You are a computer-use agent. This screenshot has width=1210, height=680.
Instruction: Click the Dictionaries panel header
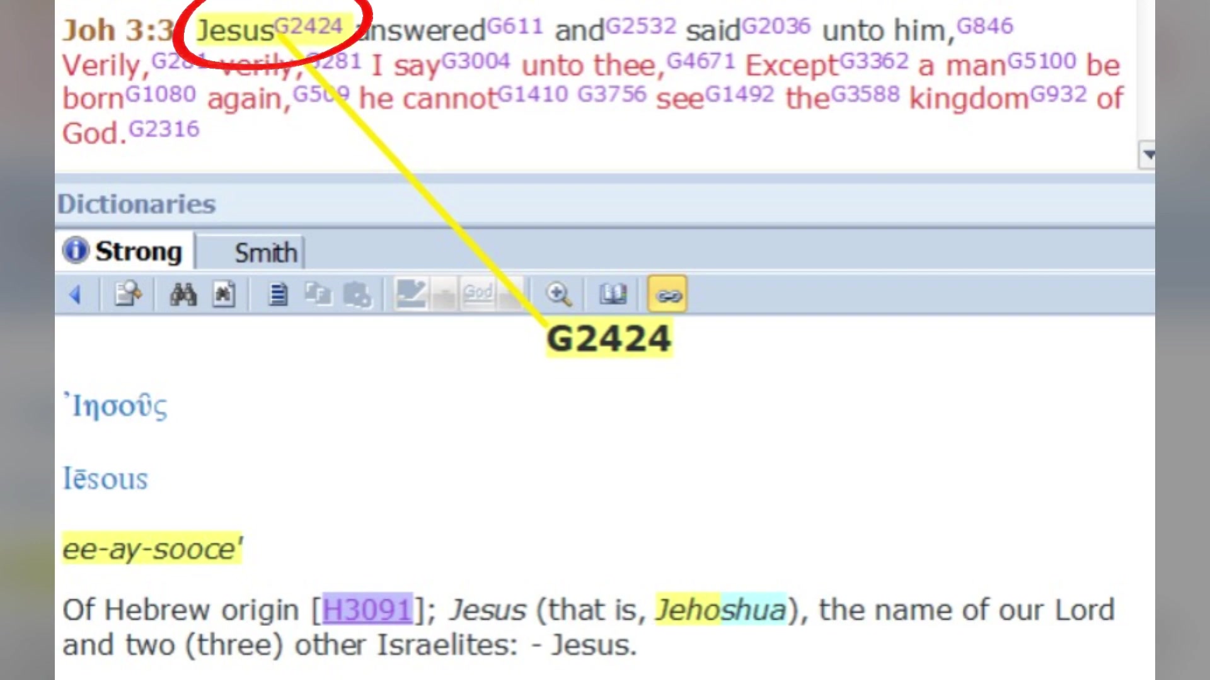pos(137,204)
